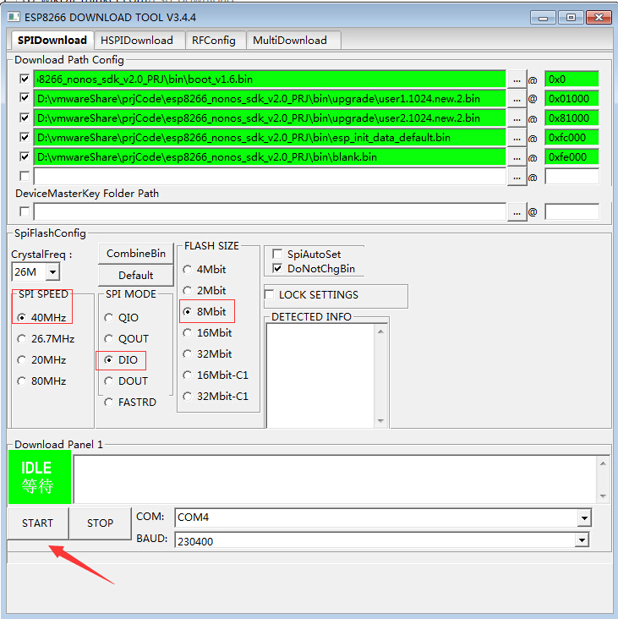Choose QIO SPI mode
The width and height of the screenshot is (618, 619).
click(x=122, y=317)
